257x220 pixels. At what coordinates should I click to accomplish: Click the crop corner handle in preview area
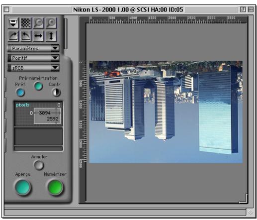[x=243, y=199]
